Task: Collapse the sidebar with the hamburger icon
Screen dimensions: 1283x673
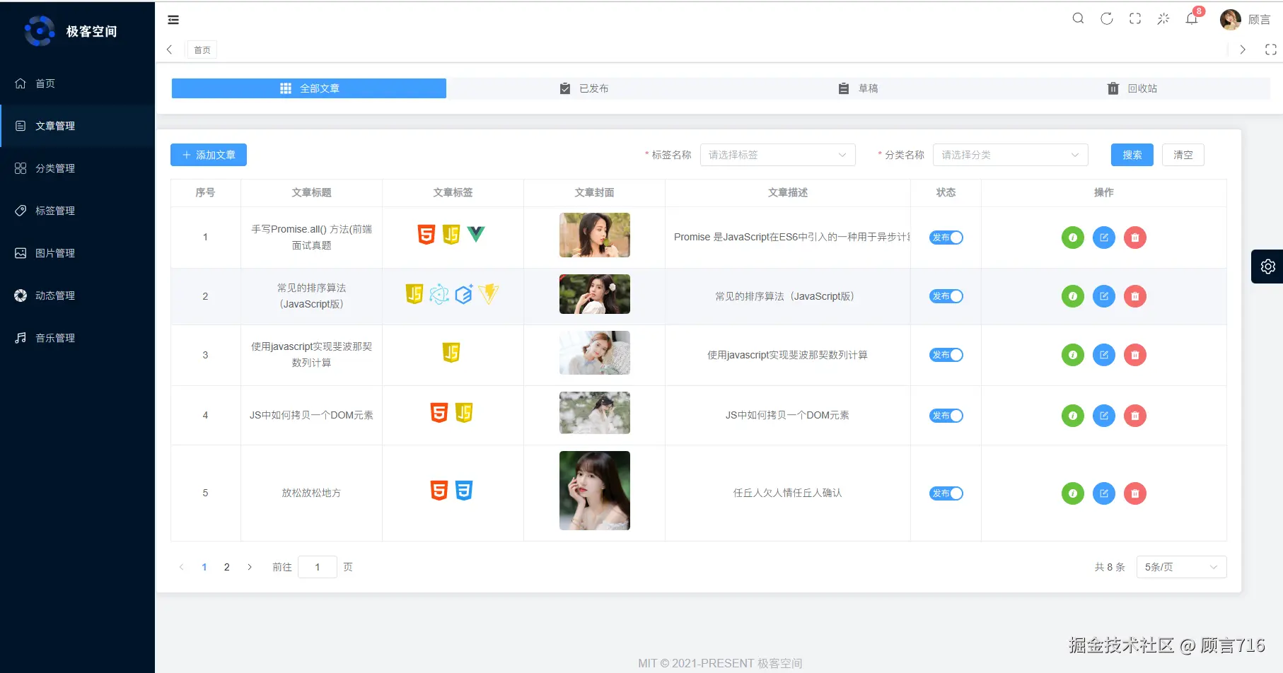Action: coord(173,20)
